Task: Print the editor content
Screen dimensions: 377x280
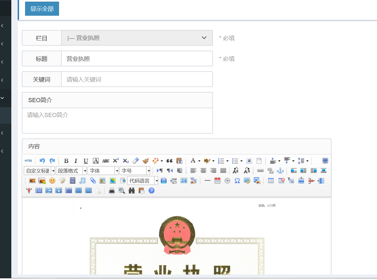Action: [x=112, y=191]
